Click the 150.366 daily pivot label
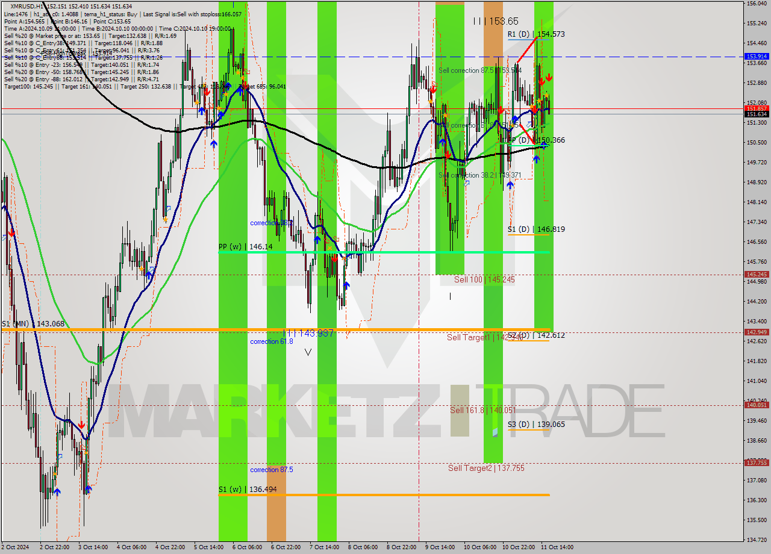 (535, 140)
